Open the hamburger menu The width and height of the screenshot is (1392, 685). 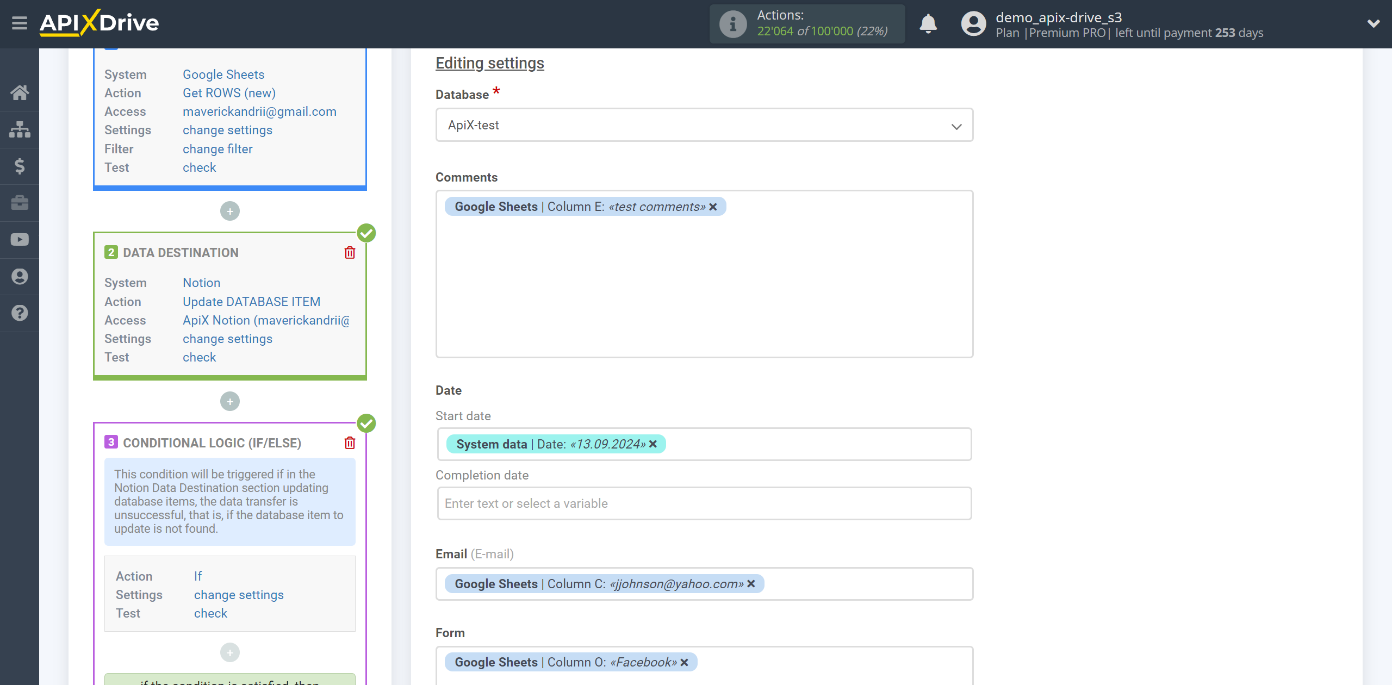pos(20,23)
